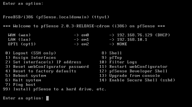Select the Ping host entry
The height and width of the screenshot is (107, 192).
click(21, 85)
